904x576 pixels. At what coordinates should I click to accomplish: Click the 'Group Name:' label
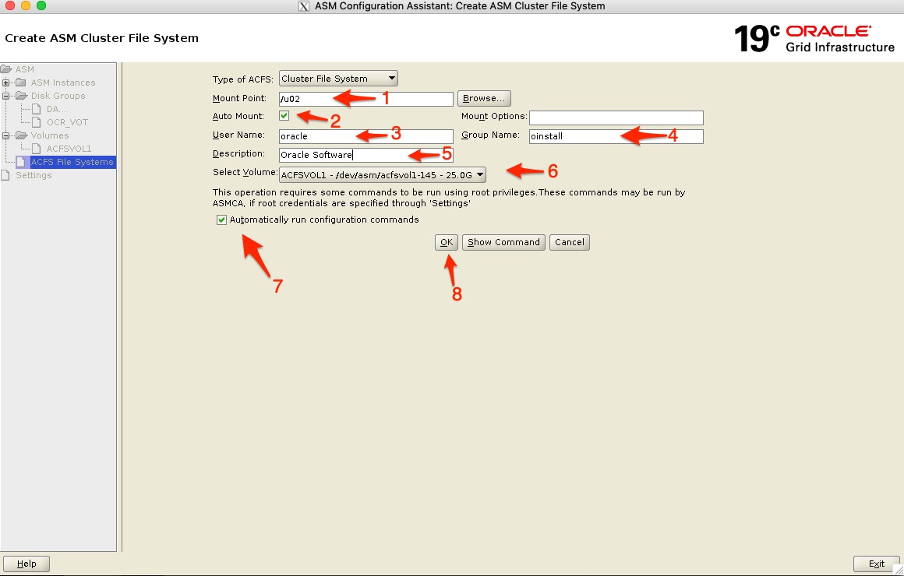tap(490, 135)
